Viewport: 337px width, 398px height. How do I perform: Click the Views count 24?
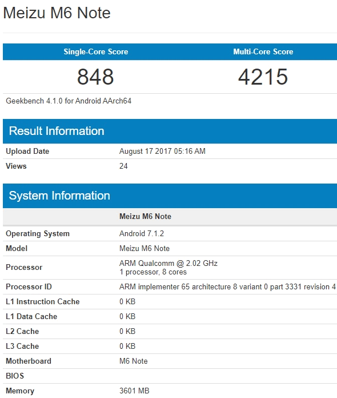(x=123, y=166)
